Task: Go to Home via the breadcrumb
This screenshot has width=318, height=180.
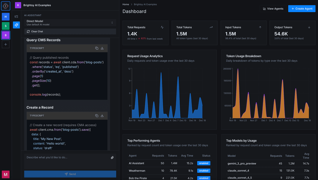Action: pos(126,4)
